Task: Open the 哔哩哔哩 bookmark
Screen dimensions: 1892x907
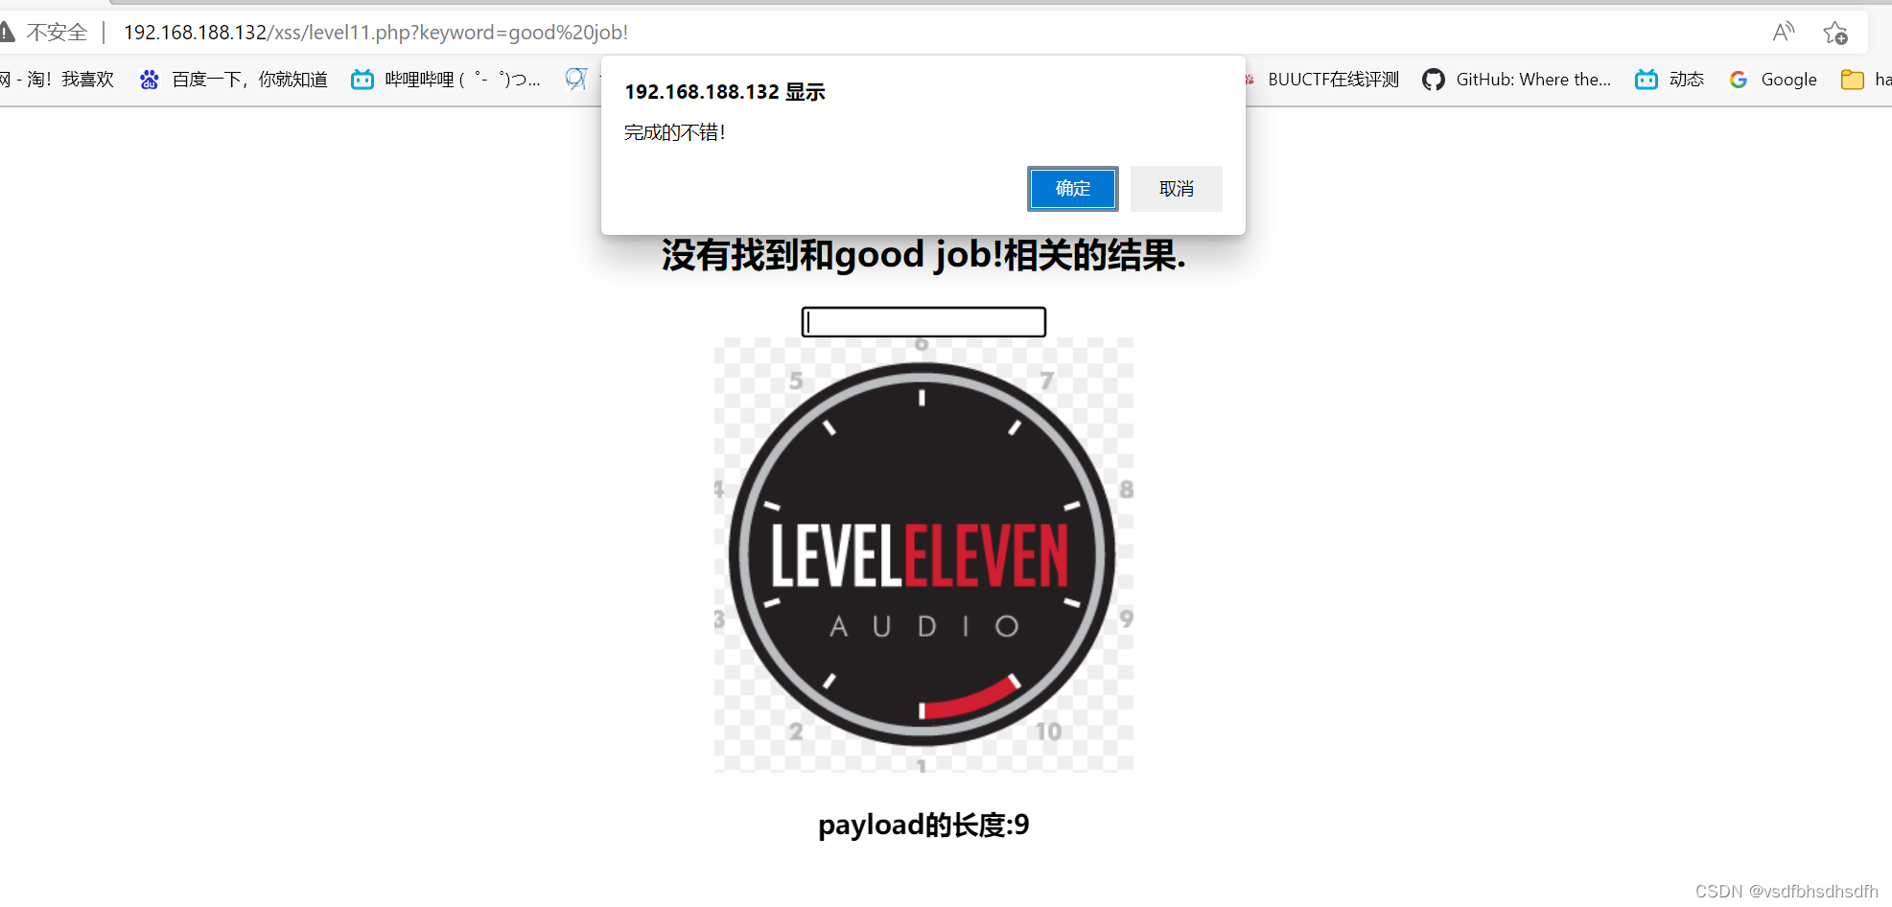Action: [446, 80]
